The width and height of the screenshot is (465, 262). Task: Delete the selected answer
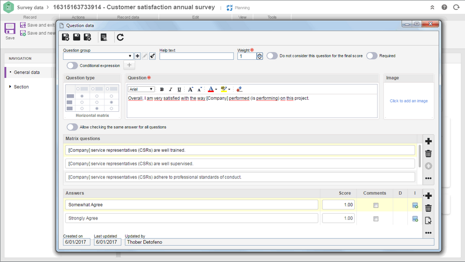tap(428, 208)
